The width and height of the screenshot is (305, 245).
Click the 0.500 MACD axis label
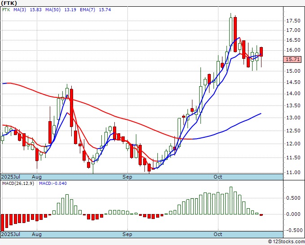293,198
